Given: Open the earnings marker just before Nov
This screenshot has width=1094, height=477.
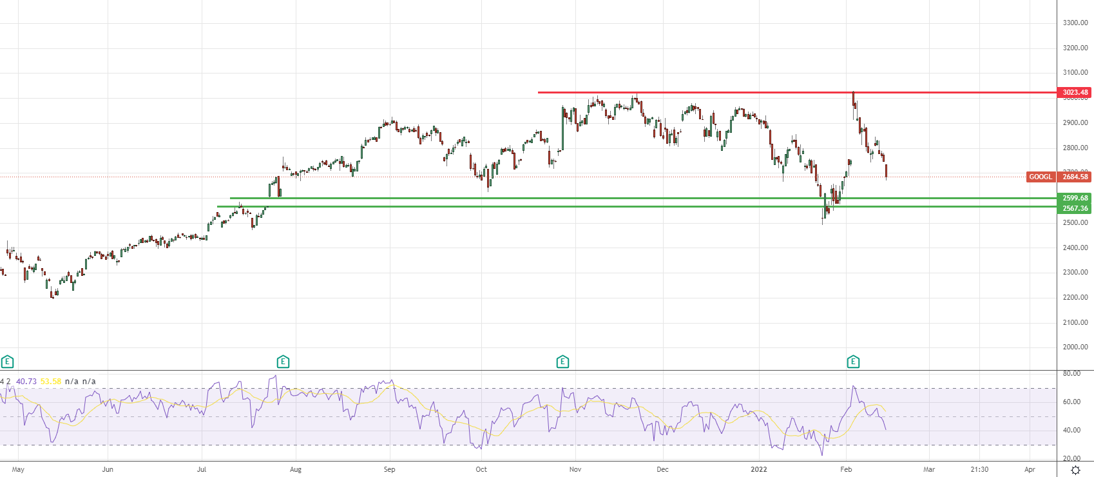Looking at the screenshot, I should [x=562, y=362].
